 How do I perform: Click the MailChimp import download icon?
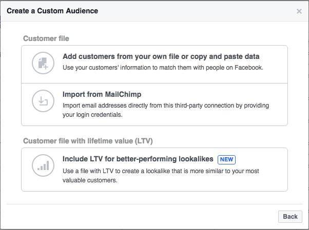(43, 101)
